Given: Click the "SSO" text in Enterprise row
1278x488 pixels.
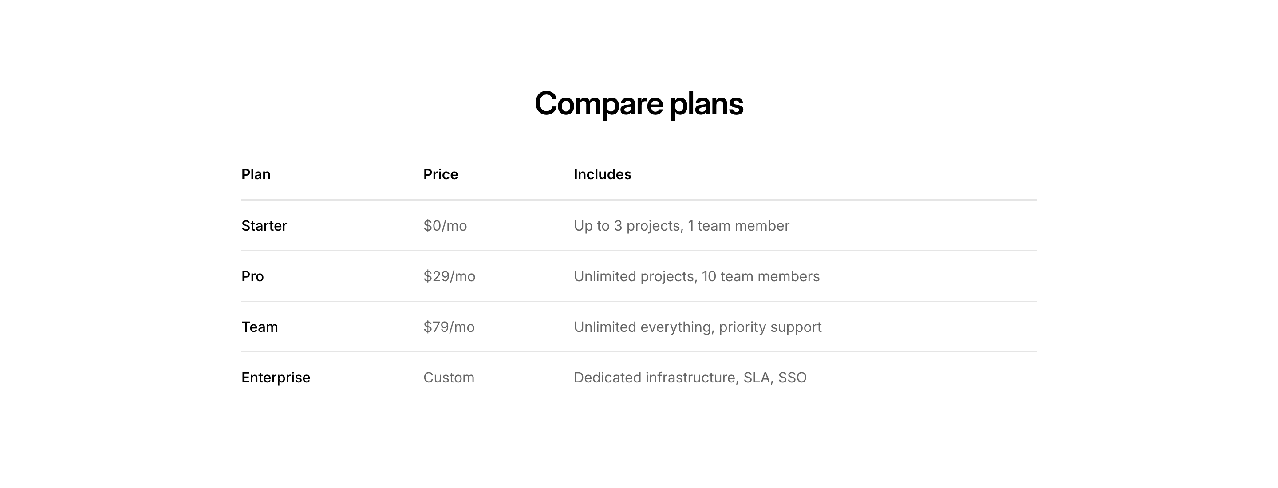Looking at the screenshot, I should (x=792, y=378).
